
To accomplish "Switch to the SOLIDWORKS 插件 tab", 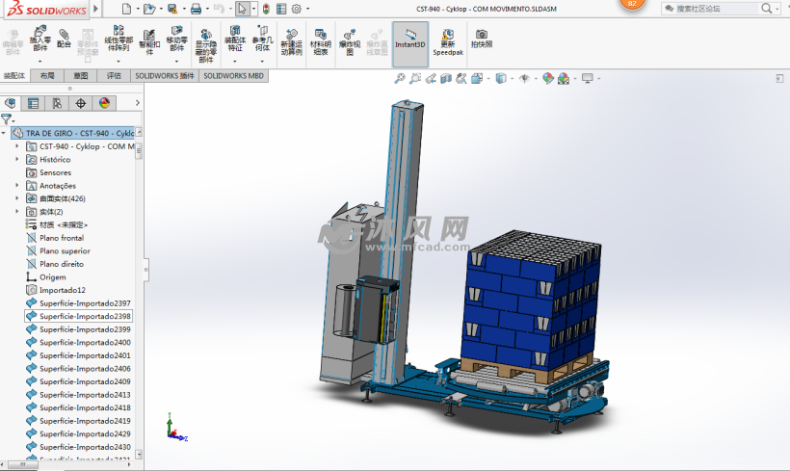I will click(x=164, y=75).
